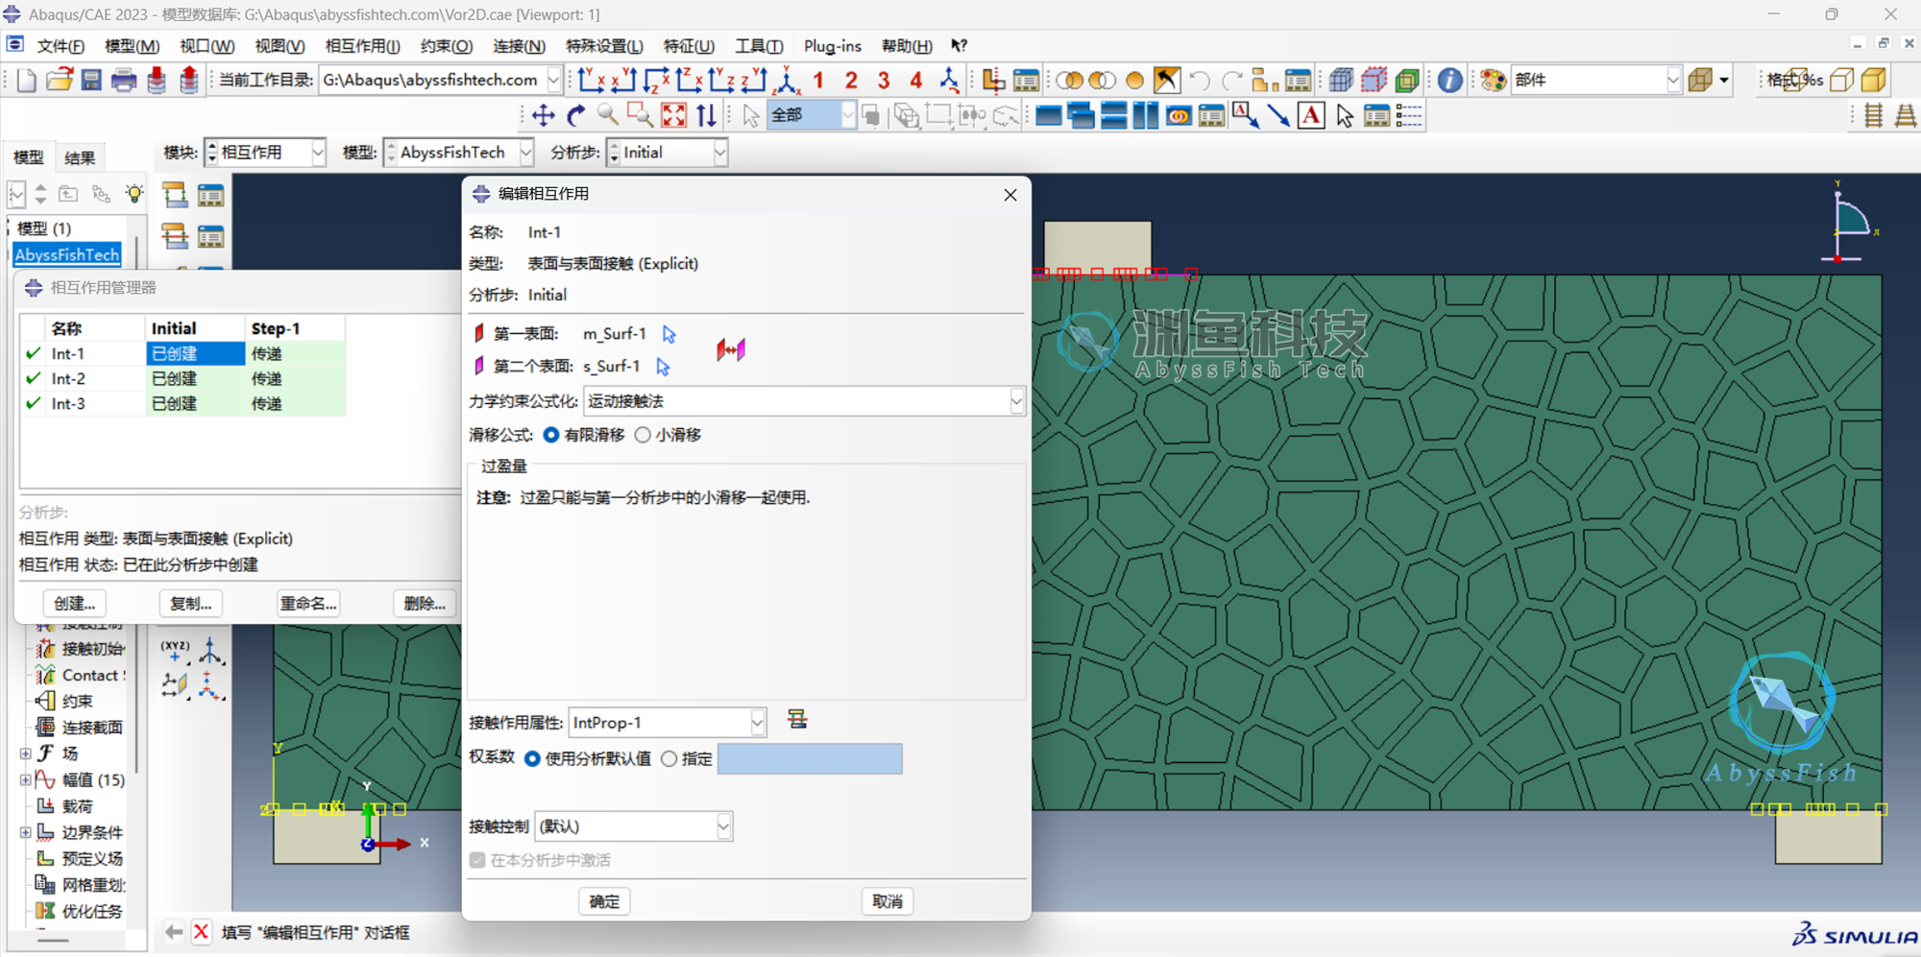Screen dimensions: 1921x957
Task: Pick the second surface with arrow icon
Action: [x=663, y=367]
